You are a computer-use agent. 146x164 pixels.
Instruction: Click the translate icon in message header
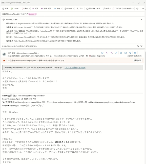130,53
